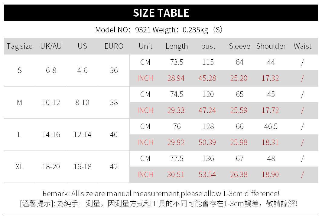Click the SIZE TABLE title banner
322x218 pixels.
pos(161,13)
